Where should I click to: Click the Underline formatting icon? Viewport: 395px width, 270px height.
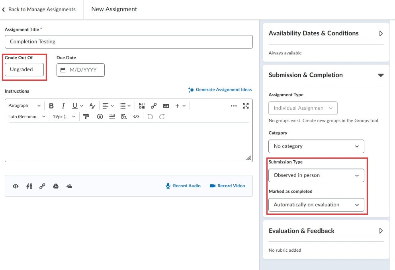tap(74, 106)
